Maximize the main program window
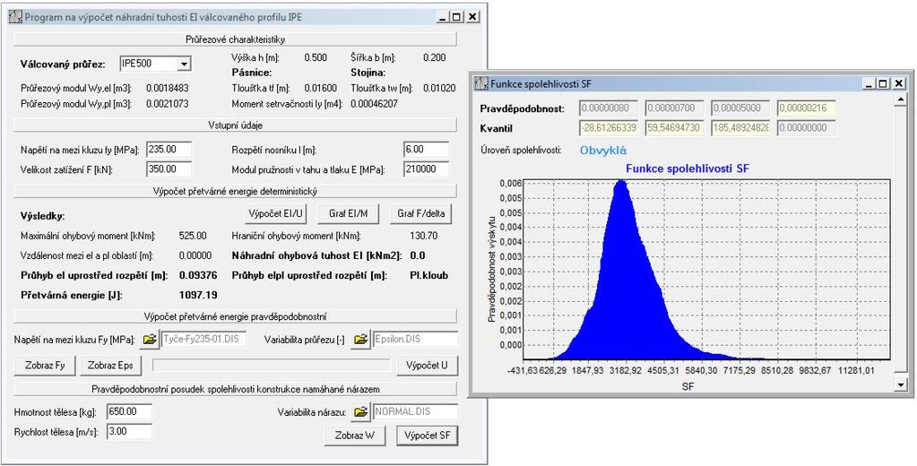Screen dimensions: 917x466 [457, 17]
